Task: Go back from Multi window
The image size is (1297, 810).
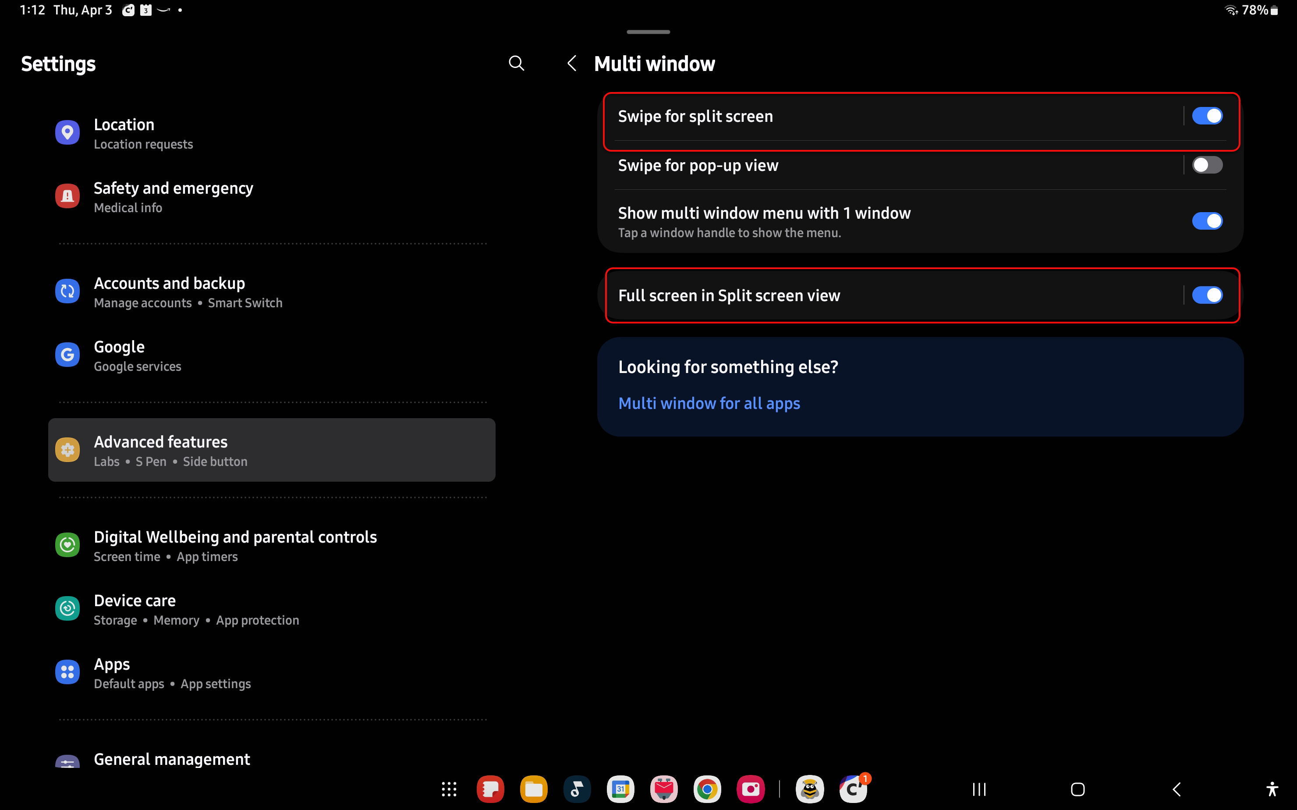Action: pyautogui.click(x=571, y=63)
